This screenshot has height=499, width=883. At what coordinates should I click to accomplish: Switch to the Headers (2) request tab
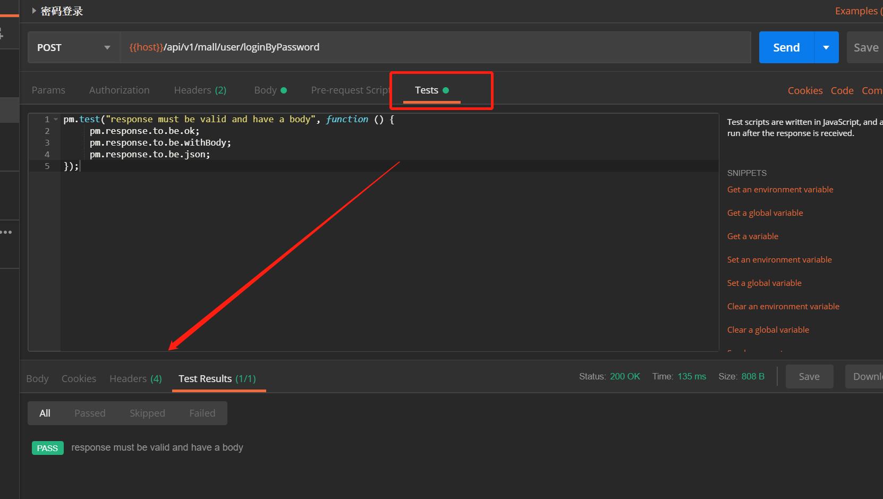(200, 90)
